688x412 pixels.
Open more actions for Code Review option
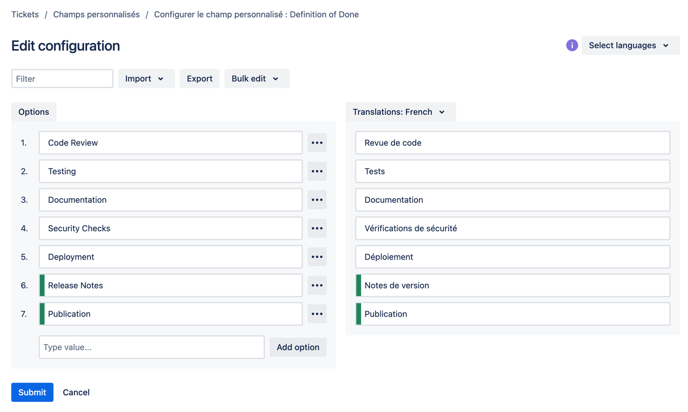317,143
